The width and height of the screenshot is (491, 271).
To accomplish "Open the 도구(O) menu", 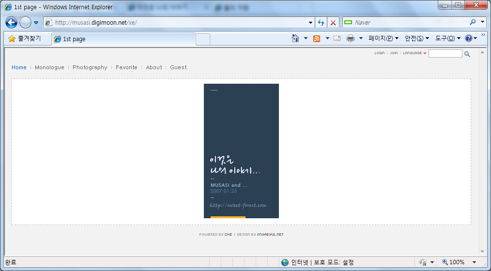I will coord(448,39).
